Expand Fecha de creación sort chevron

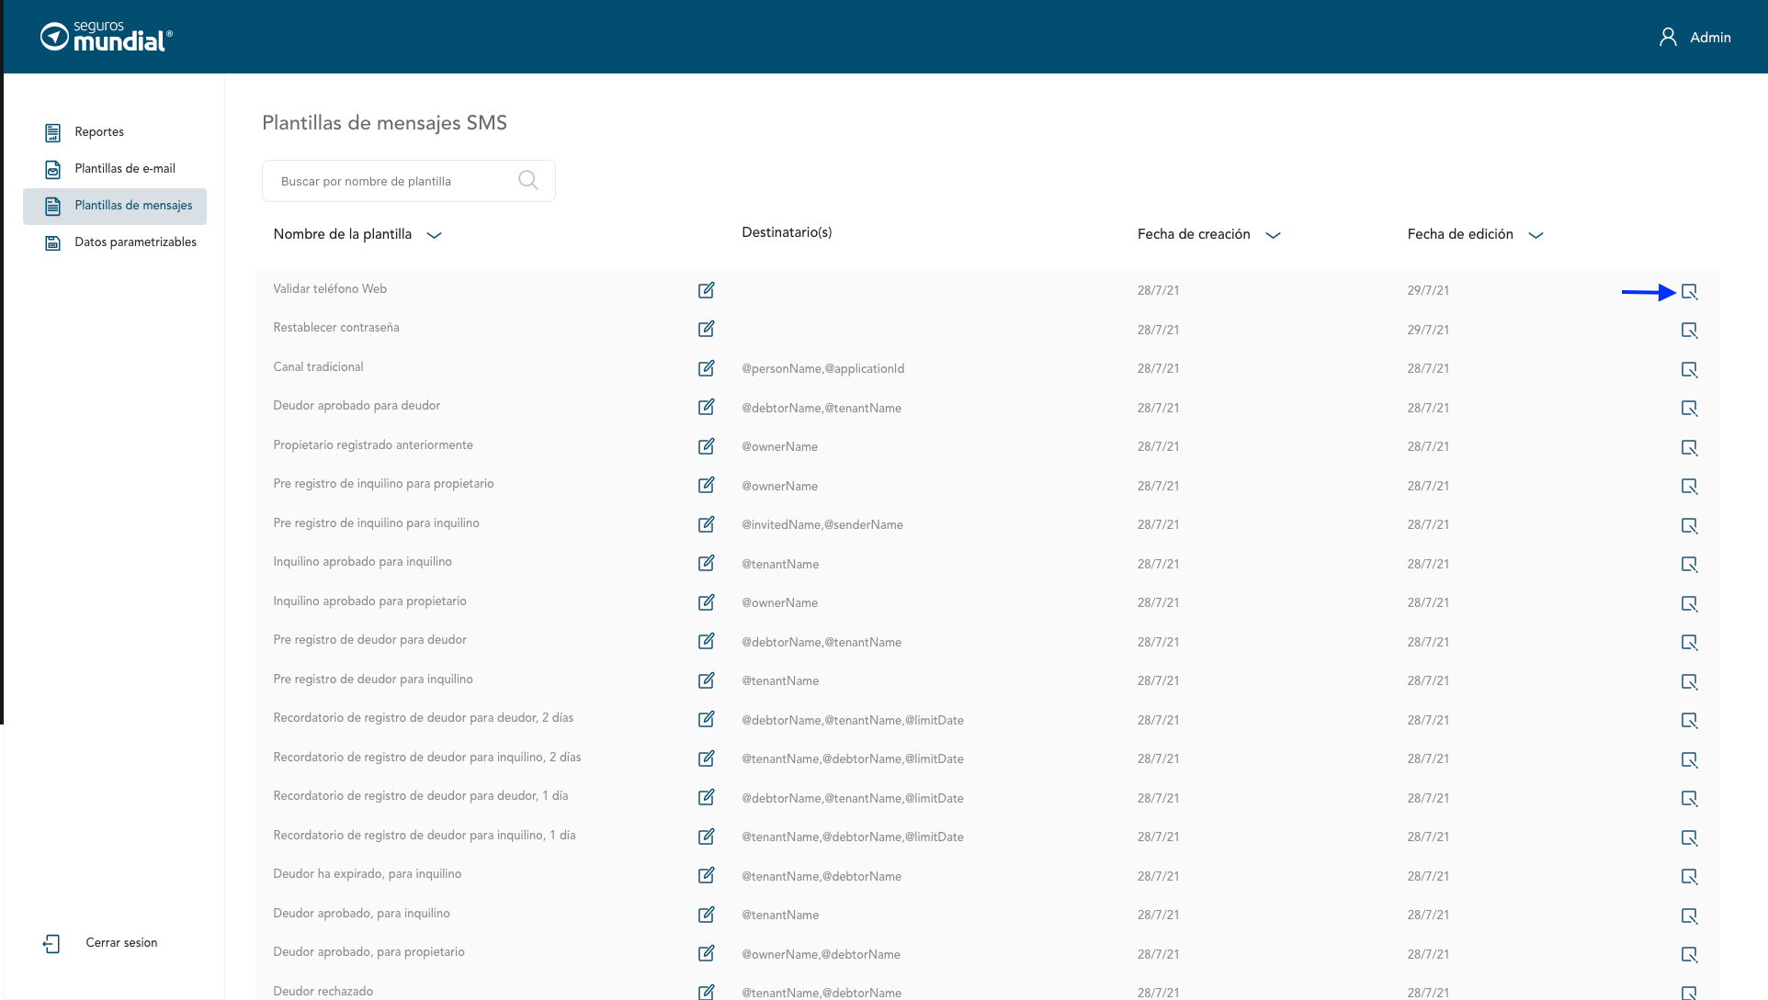click(x=1273, y=235)
